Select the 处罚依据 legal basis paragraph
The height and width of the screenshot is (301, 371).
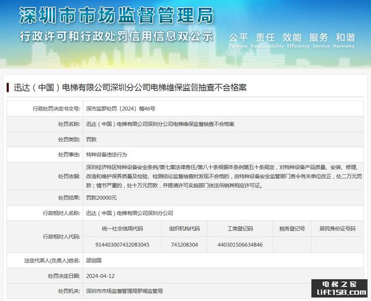[x=224, y=176]
